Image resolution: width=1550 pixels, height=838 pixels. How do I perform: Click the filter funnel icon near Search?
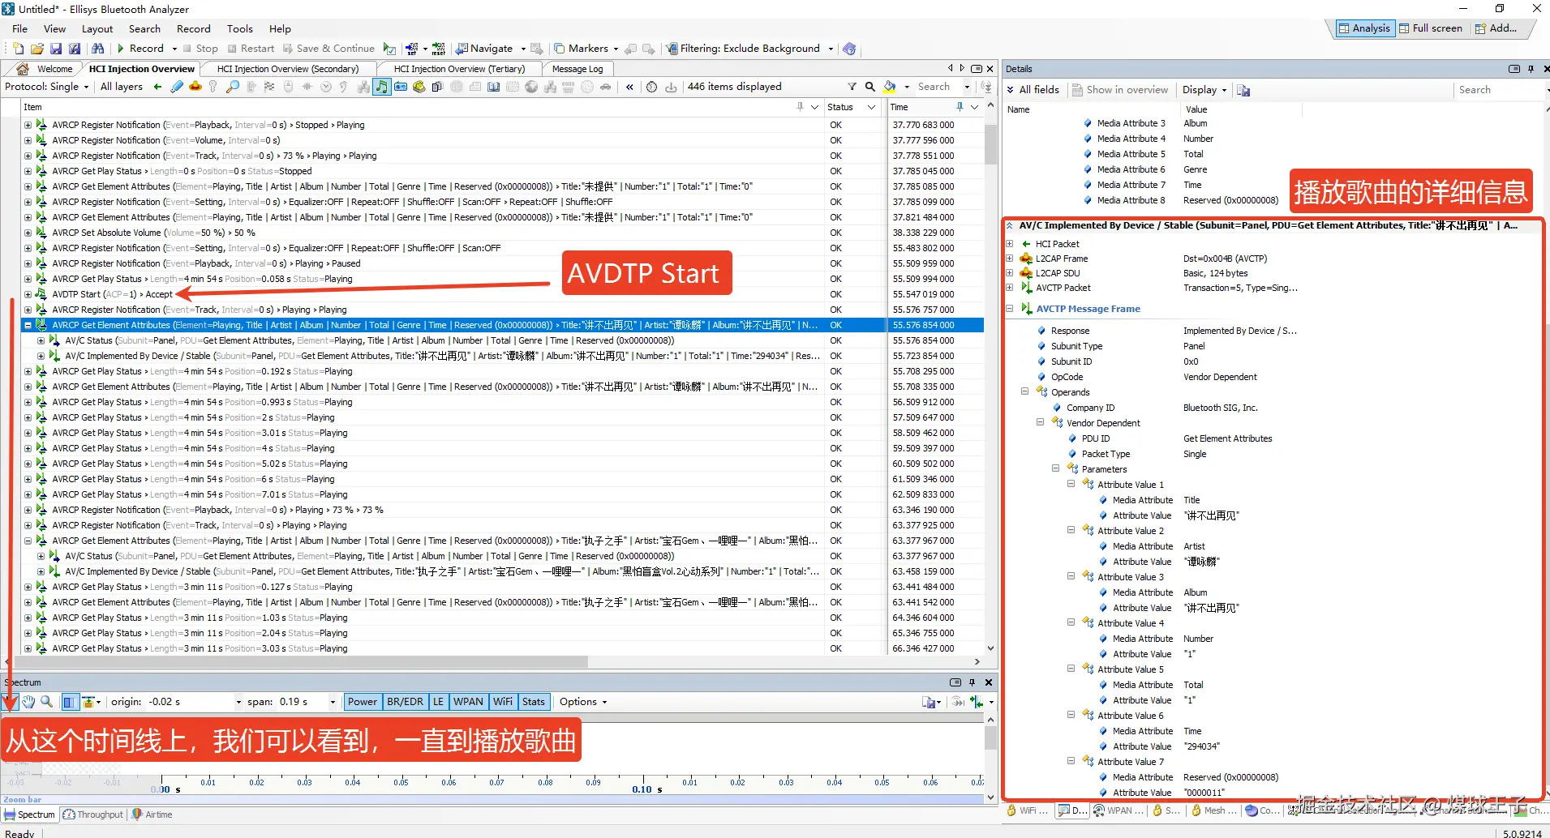852,87
